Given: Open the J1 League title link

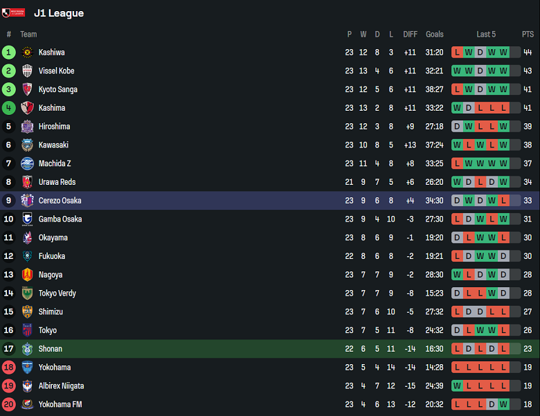Looking at the screenshot, I should pos(59,13).
